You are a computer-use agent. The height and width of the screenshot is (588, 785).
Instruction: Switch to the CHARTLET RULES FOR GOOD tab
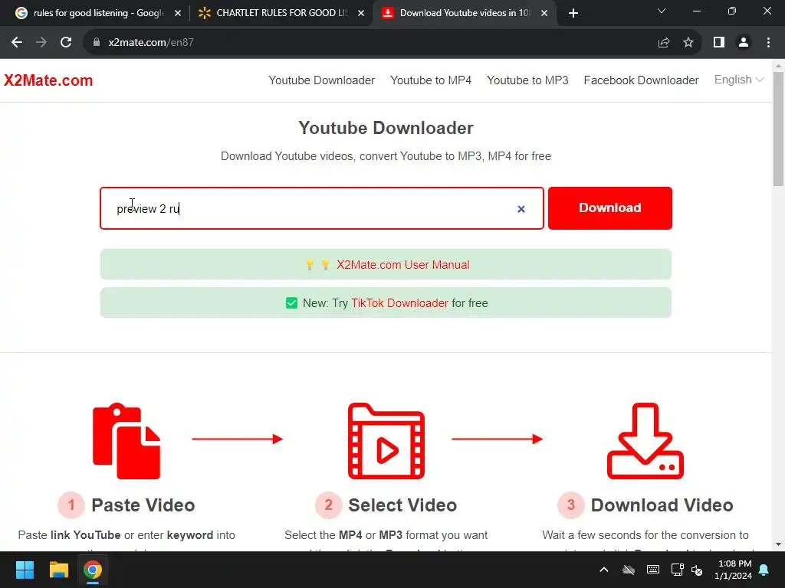tap(282, 13)
